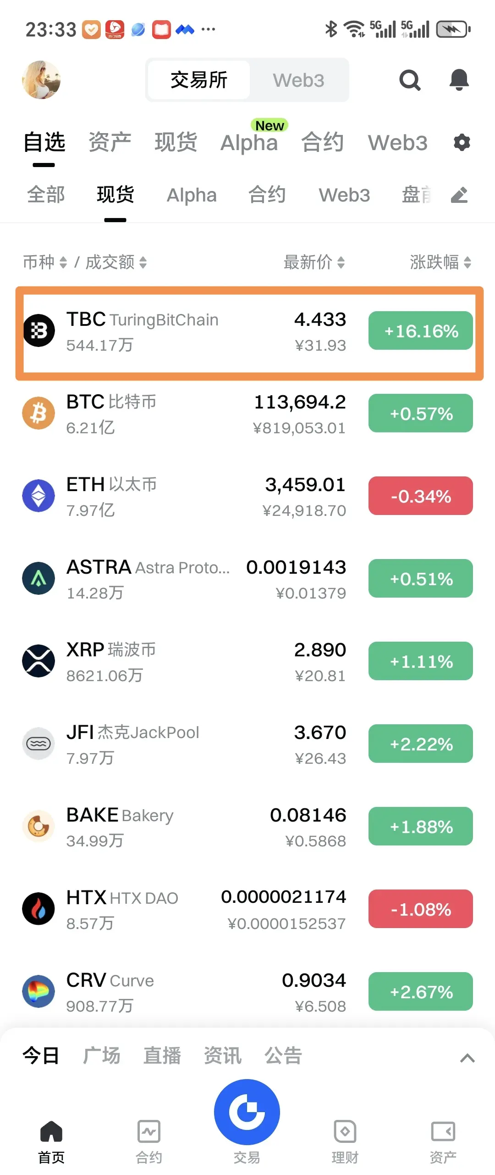
Task: Toggle TBC +16.16% change display
Action: pos(420,330)
